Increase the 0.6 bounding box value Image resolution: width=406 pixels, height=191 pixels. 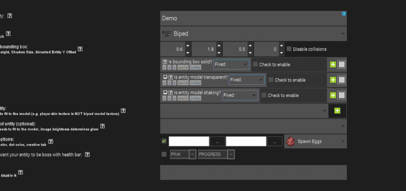tap(188, 45)
